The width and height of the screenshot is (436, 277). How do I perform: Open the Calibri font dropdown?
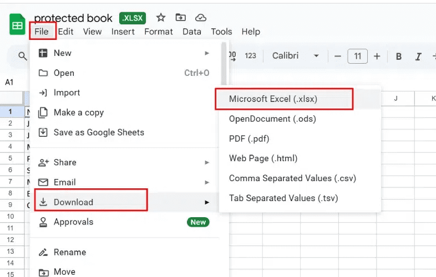pos(295,56)
